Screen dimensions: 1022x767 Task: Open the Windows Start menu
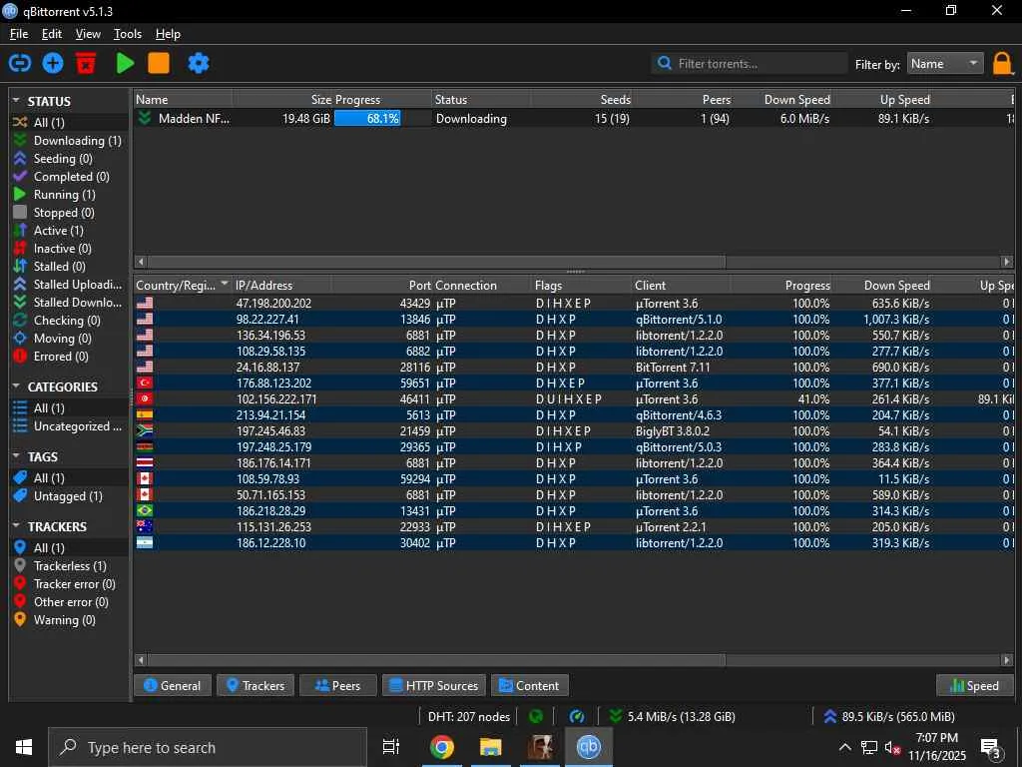(x=24, y=747)
